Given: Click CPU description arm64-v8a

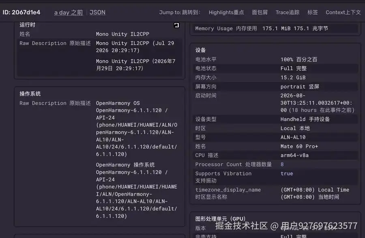Looking at the screenshot, I should tap(294, 155).
